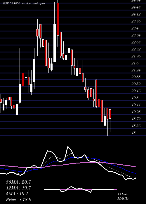146x204 pixels.
Task: Click the 20.52 price axis label
Action: [x=136, y=84]
